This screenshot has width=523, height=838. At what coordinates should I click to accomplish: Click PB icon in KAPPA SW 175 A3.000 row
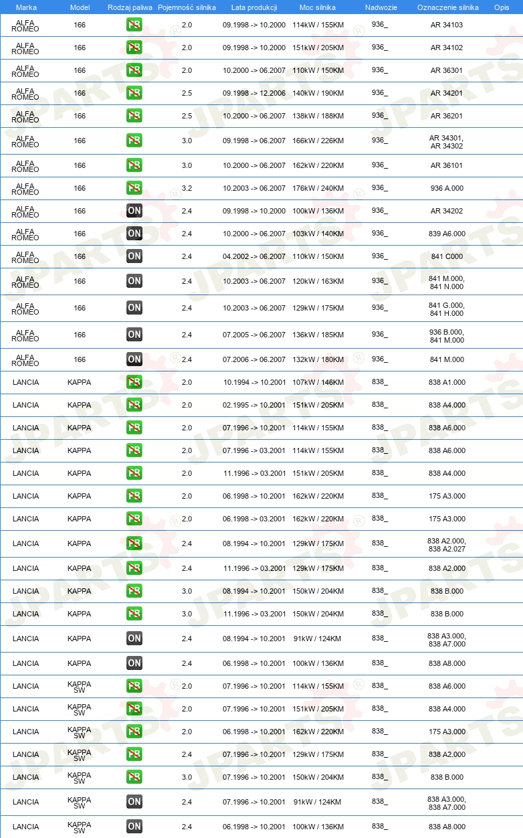click(134, 732)
